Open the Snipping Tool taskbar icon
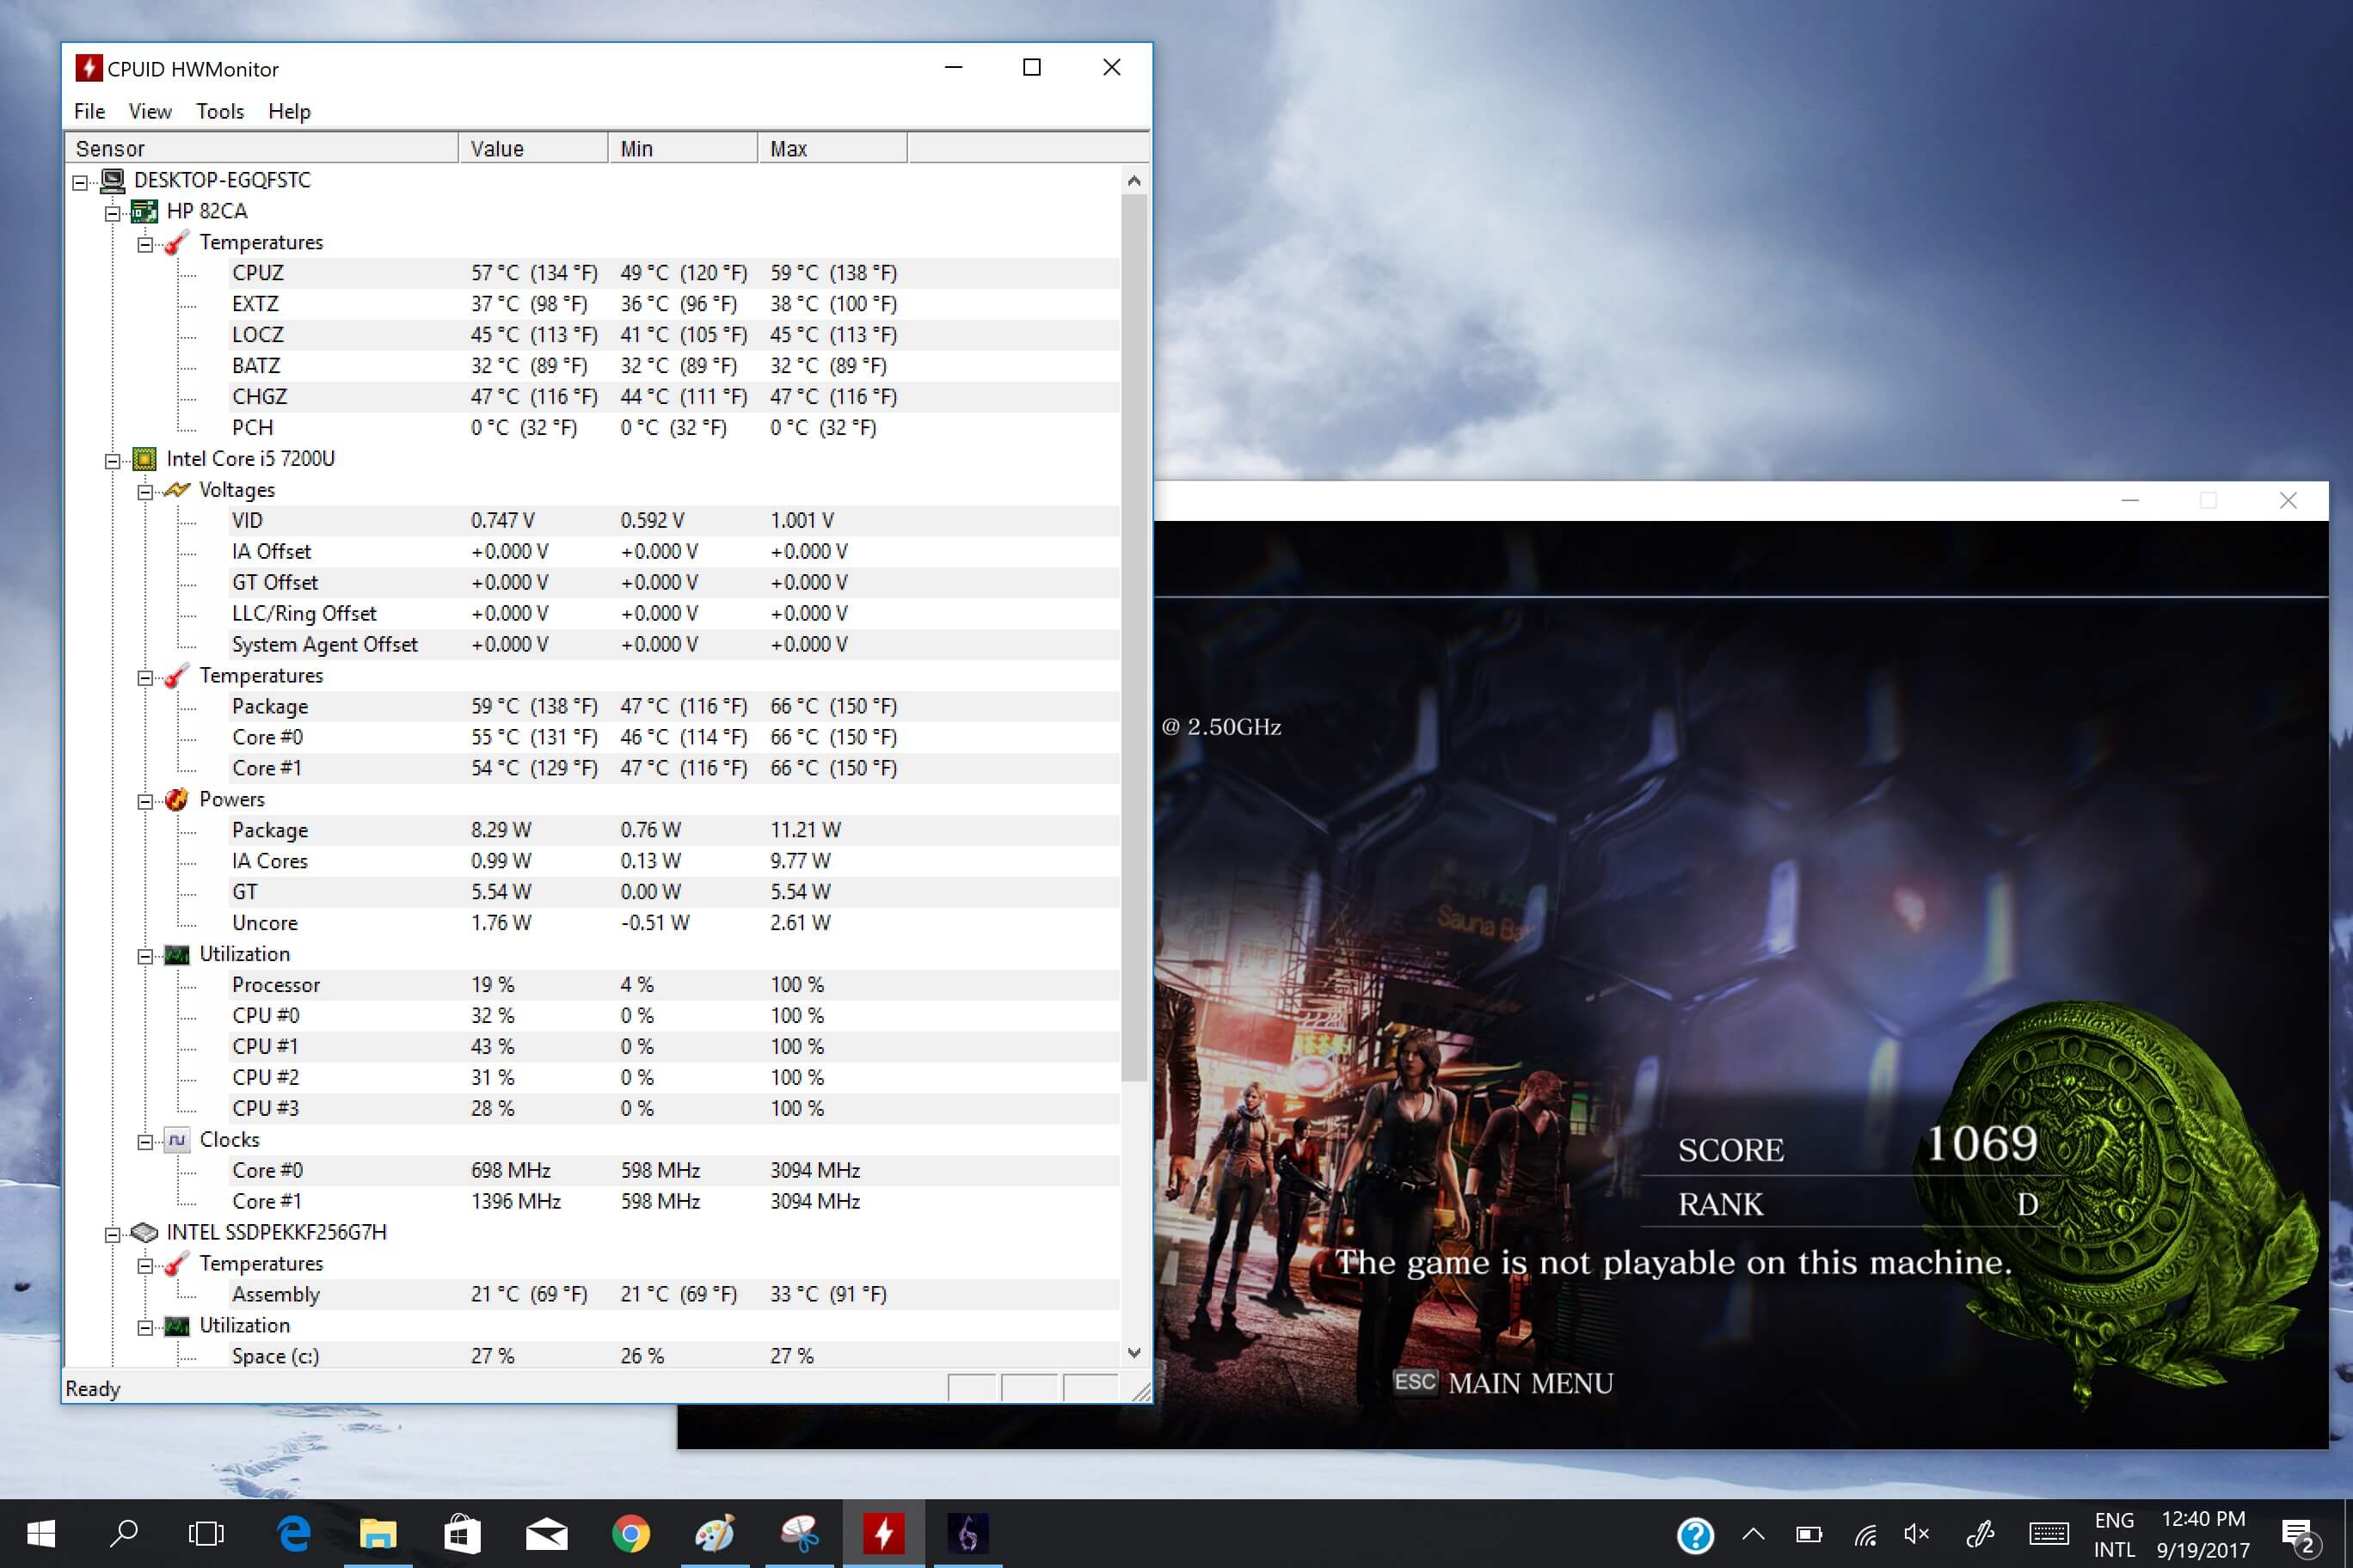Image resolution: width=2353 pixels, height=1568 pixels. (x=799, y=1534)
